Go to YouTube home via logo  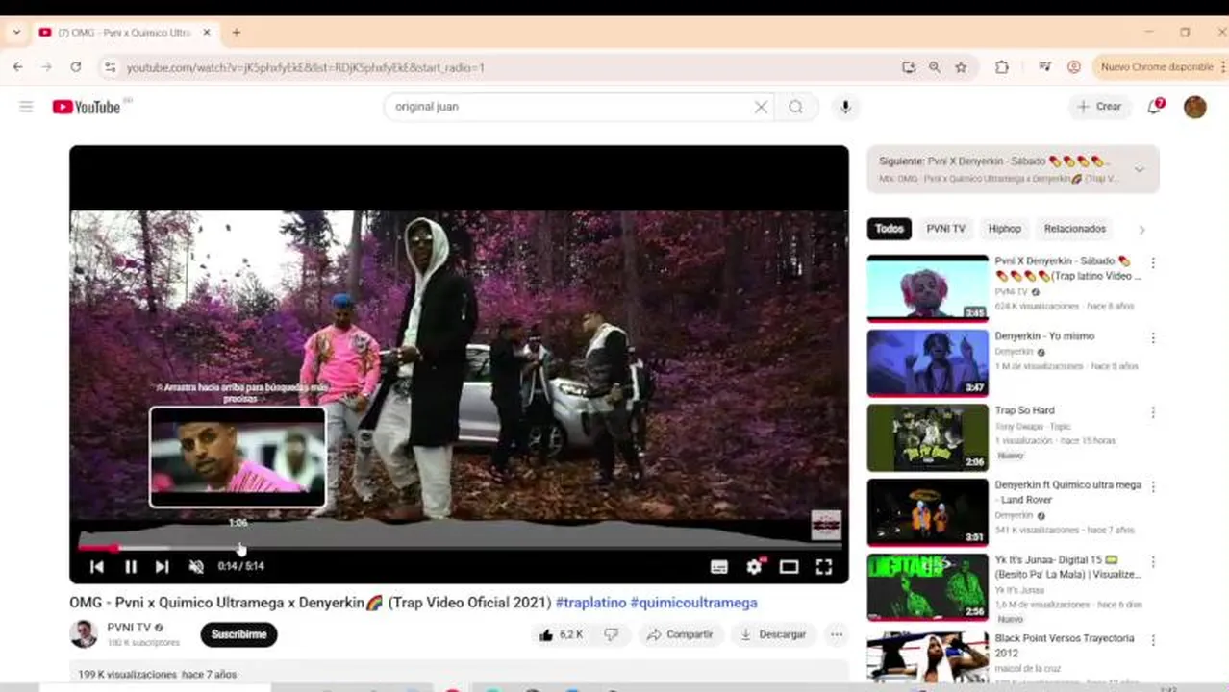[x=87, y=107]
